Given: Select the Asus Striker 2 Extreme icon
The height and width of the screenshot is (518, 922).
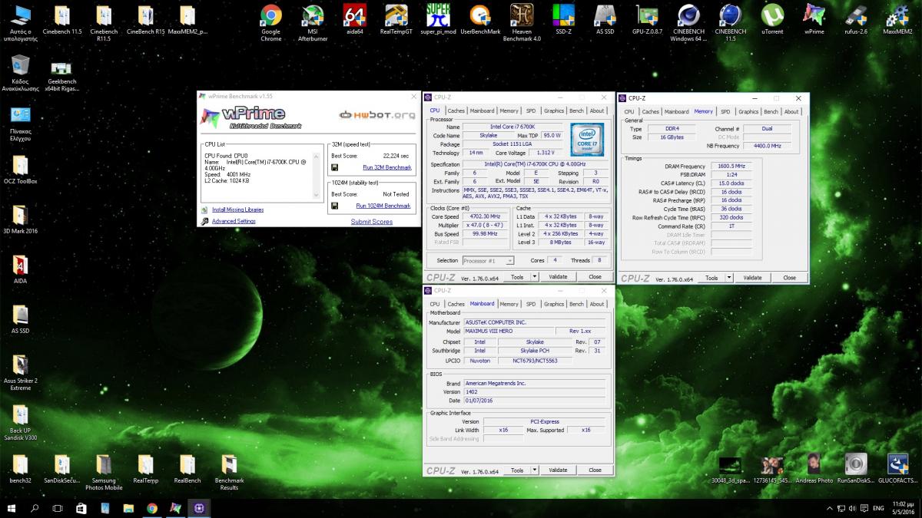Looking at the screenshot, I should click(x=20, y=372).
